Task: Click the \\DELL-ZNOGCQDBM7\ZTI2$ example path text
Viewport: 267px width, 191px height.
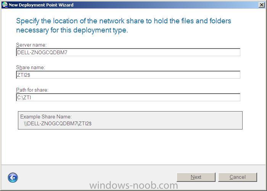Action: (x=58, y=123)
